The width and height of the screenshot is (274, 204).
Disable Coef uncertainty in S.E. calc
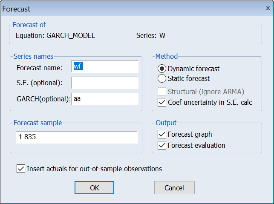(162, 102)
